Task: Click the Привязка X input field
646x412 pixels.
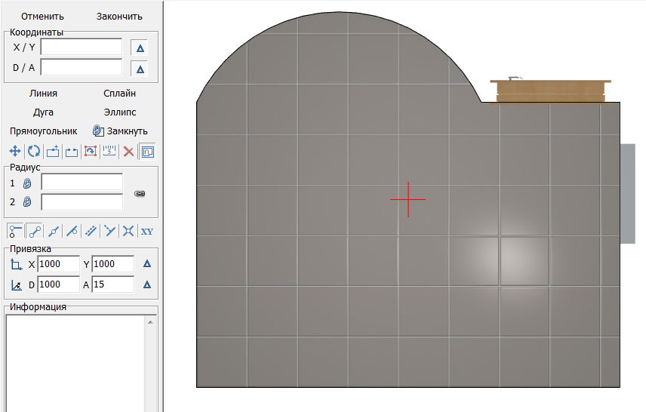Action: [58, 264]
